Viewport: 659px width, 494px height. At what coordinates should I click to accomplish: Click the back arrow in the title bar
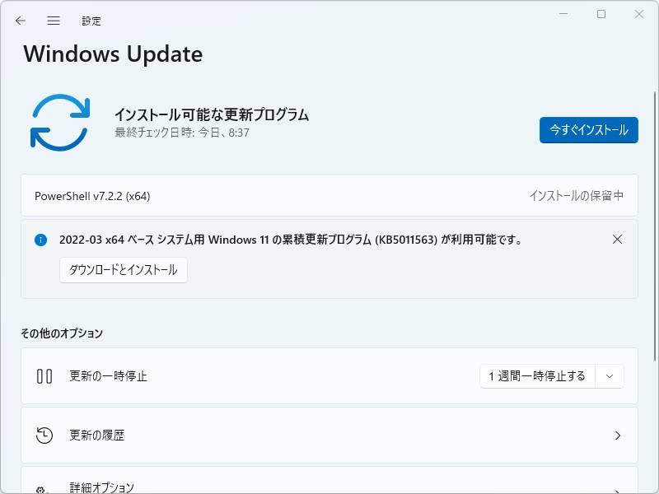[20, 21]
